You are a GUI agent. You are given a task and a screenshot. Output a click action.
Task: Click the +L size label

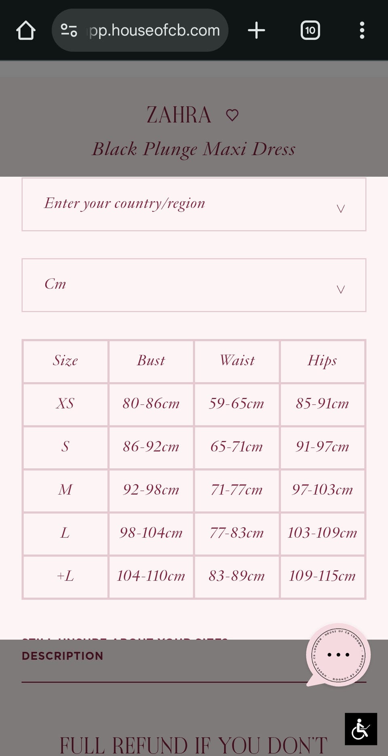tap(65, 576)
